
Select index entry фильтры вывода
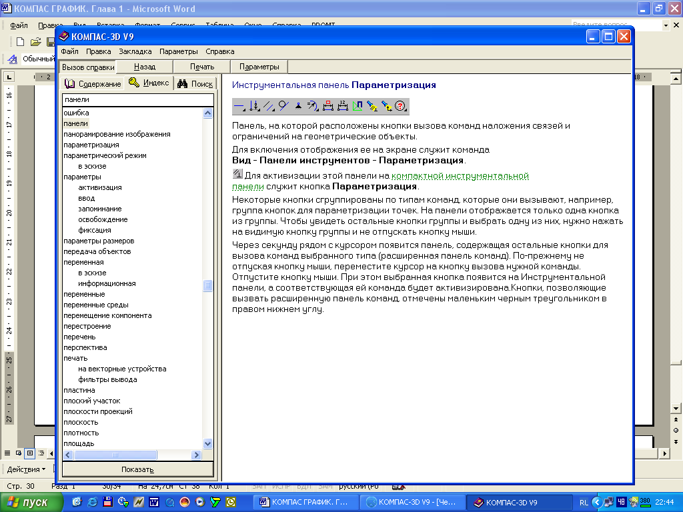107,379
